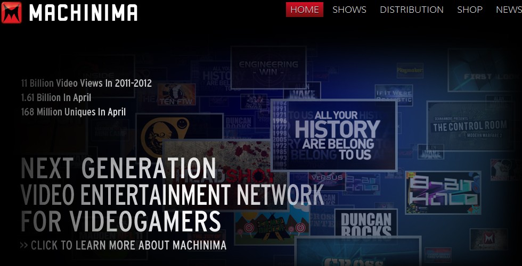The height and width of the screenshot is (266, 522).
Task: Click the red Machinima M logo icon
Action: click(x=12, y=13)
